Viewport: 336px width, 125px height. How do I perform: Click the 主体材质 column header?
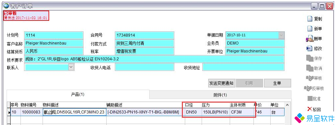(241, 105)
